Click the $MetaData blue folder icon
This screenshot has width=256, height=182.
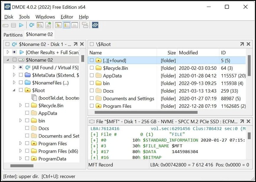[28, 75]
